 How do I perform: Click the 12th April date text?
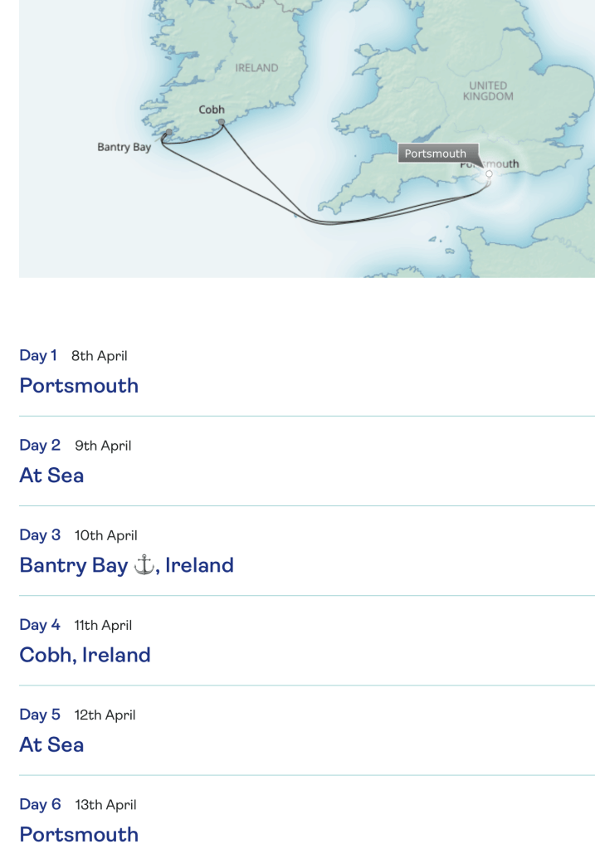105,715
